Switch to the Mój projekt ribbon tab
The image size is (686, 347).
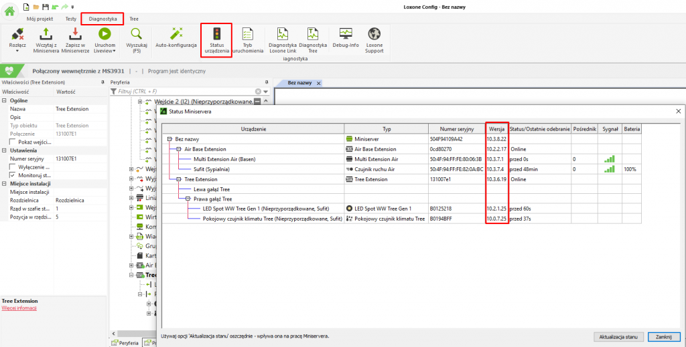point(40,19)
